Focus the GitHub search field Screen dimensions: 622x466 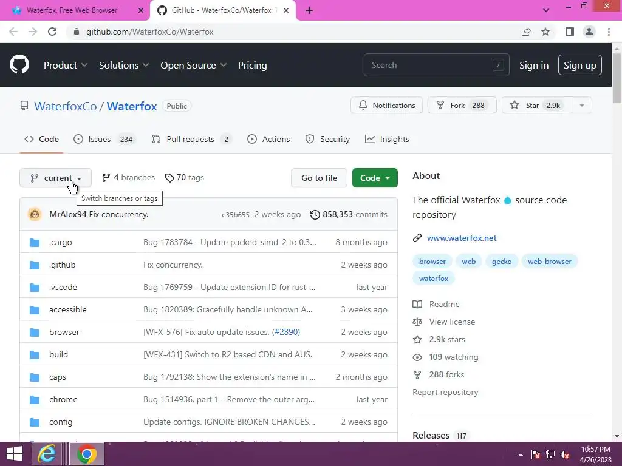[436, 65]
